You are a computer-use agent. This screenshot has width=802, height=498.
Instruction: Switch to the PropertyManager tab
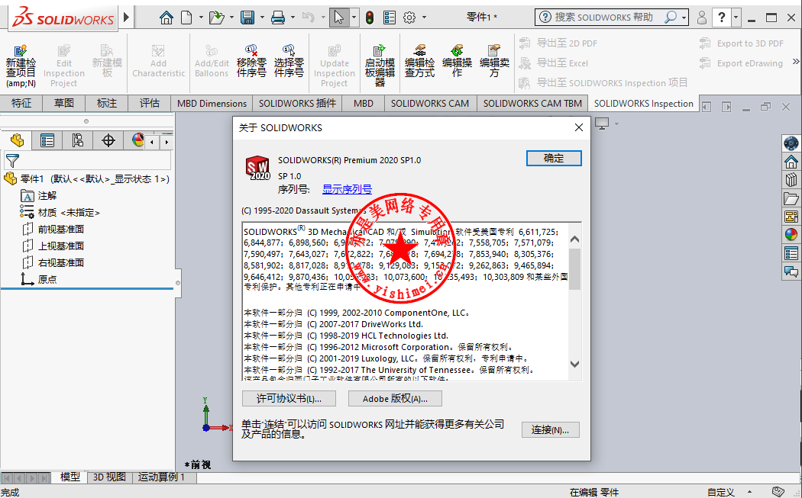[47, 140]
